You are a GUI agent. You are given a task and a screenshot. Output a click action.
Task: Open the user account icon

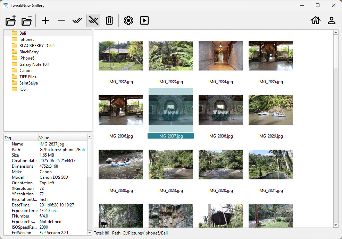(x=331, y=21)
